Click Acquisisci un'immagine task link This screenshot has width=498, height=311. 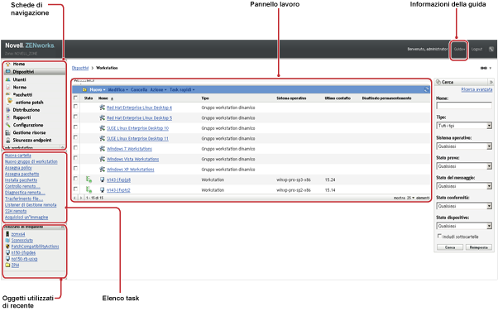[26, 218]
